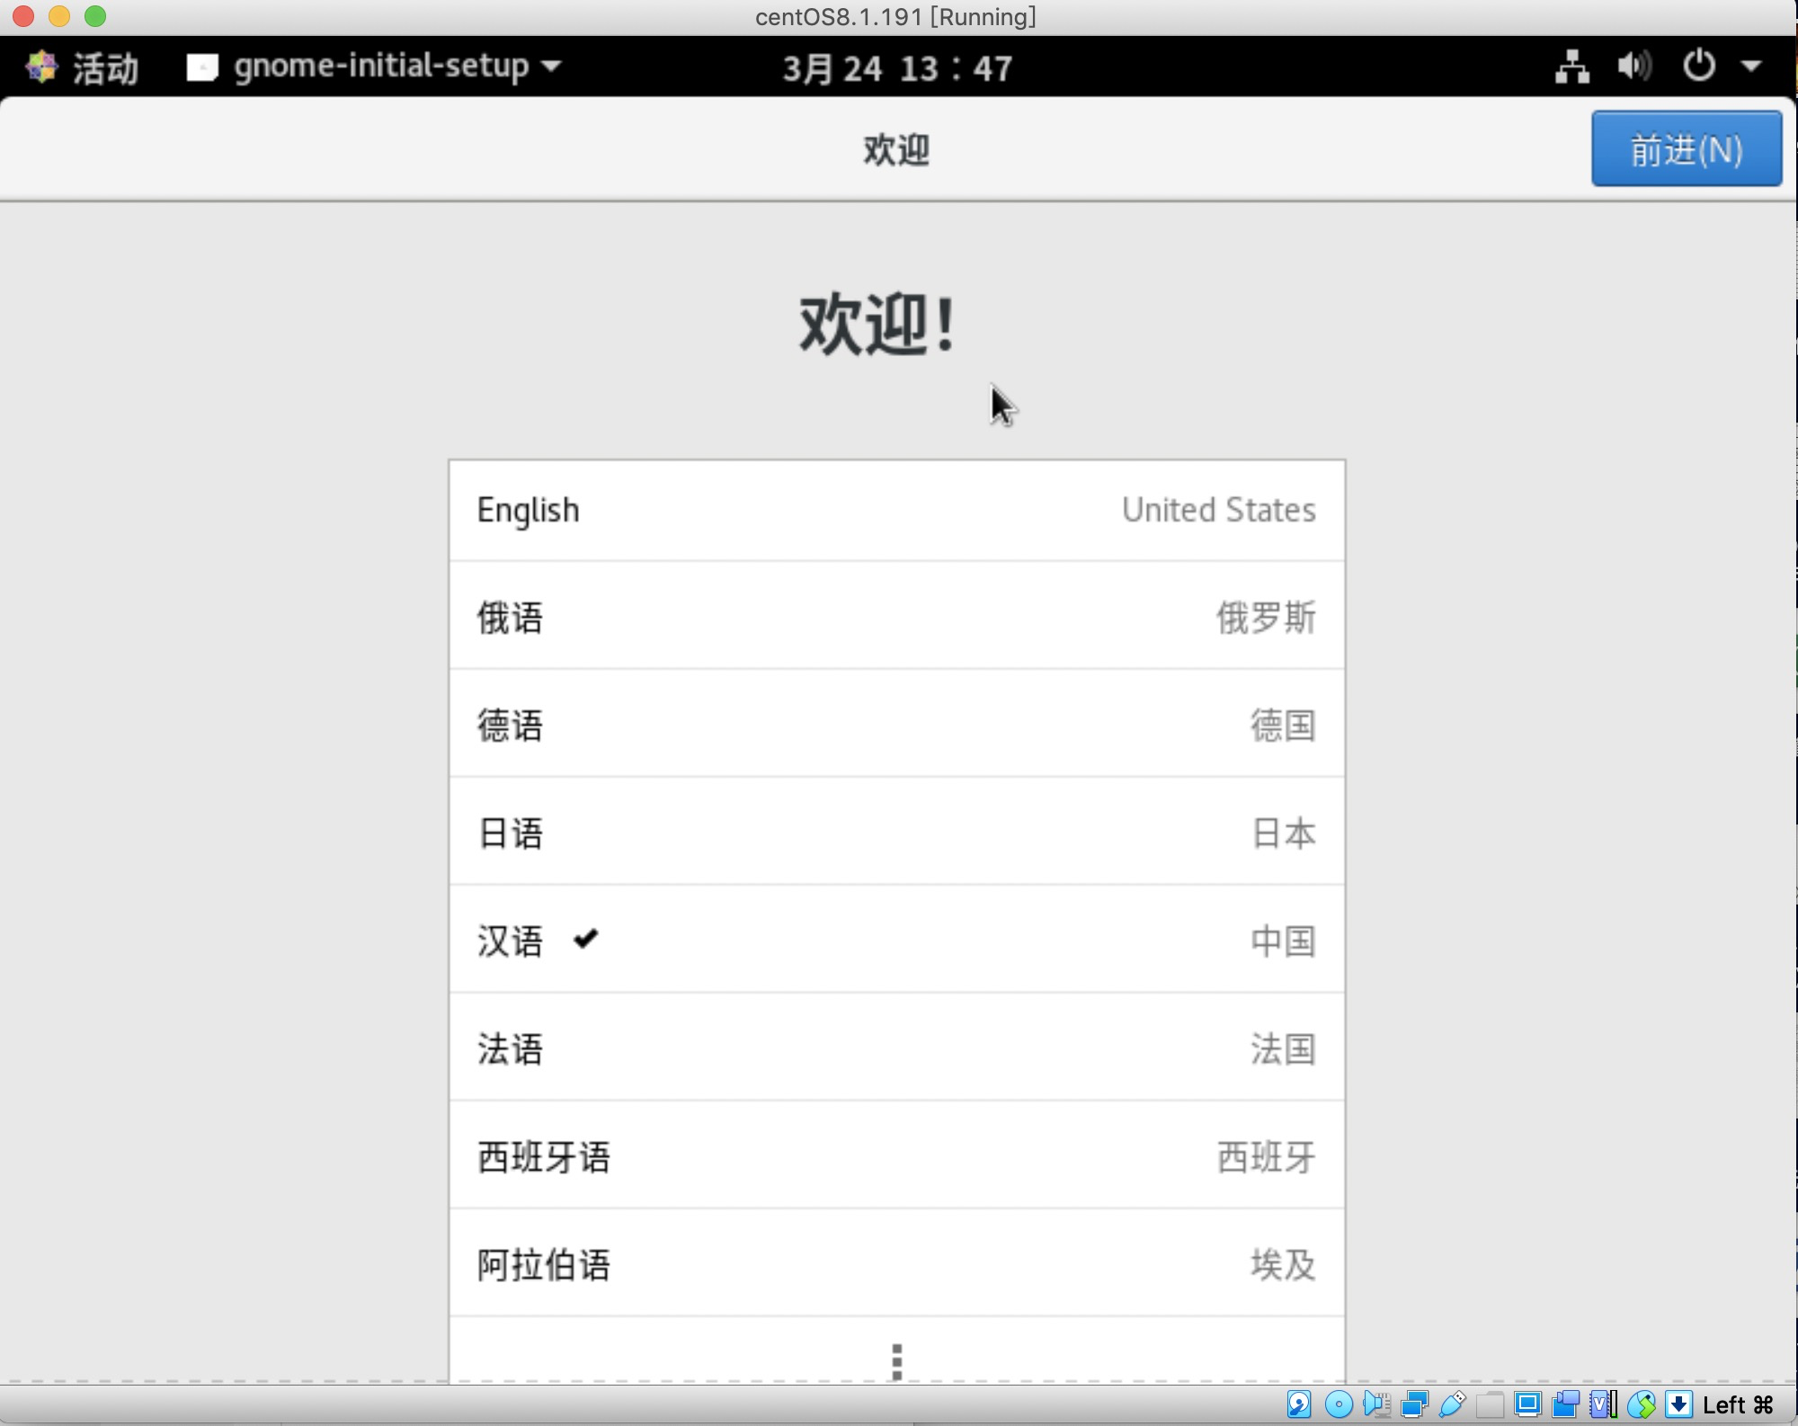Select English United States in the language list
Viewport: 1798px width, 1426px height.
click(x=896, y=510)
